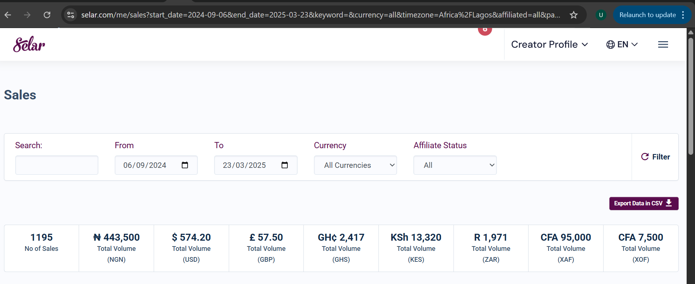Reload the page in the browser
695x284 pixels.
tap(47, 15)
